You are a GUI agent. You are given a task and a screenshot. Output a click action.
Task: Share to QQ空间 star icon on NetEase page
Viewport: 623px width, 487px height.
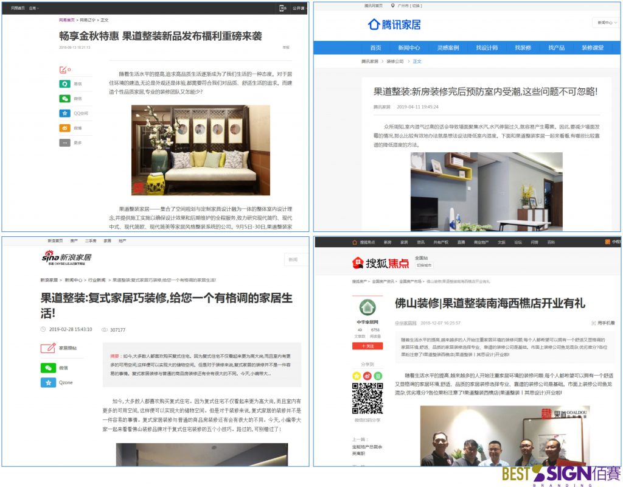[64, 113]
